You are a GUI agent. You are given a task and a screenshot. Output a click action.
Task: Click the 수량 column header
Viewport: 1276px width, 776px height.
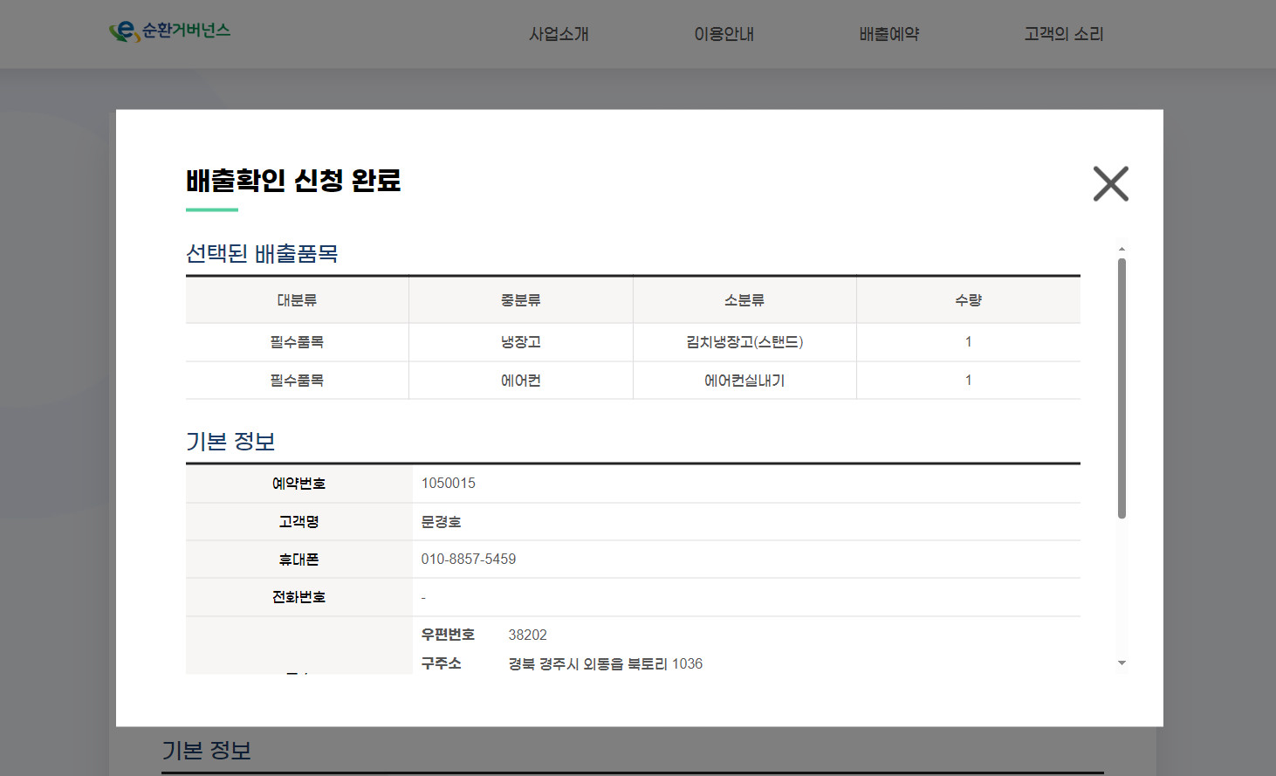968,300
